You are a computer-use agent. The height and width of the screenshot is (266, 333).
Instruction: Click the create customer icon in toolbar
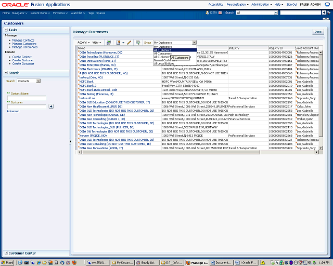tap(119, 43)
